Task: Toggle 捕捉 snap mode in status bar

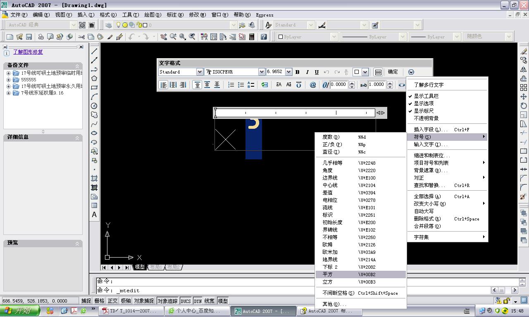Action: (86, 301)
